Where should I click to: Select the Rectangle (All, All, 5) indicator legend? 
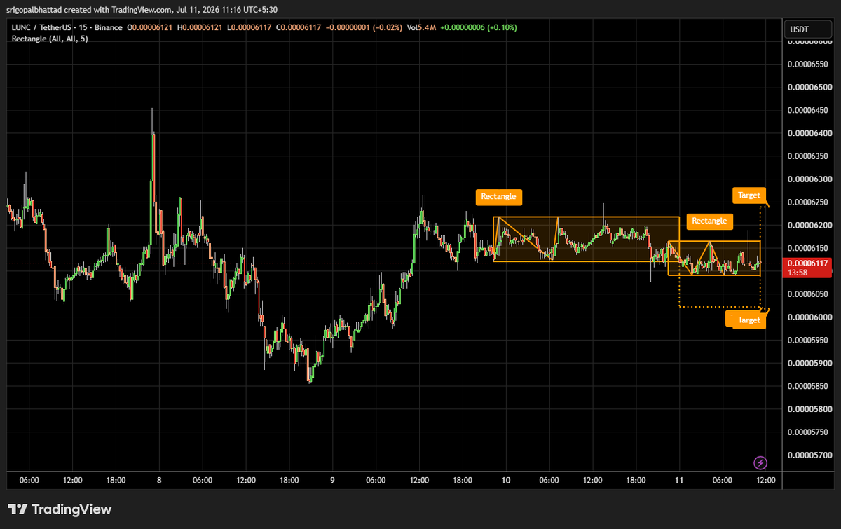(48, 39)
